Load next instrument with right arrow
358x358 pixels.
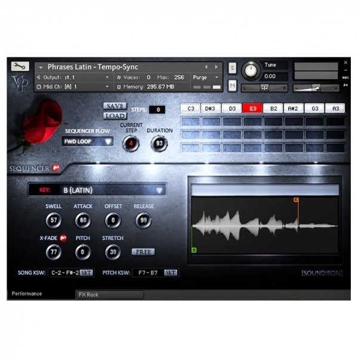tap(216, 67)
